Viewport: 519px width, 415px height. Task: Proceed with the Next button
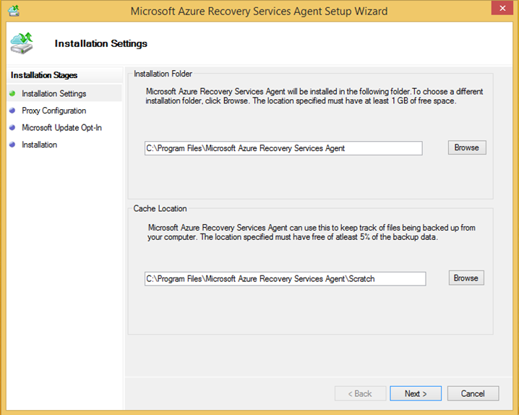click(416, 393)
